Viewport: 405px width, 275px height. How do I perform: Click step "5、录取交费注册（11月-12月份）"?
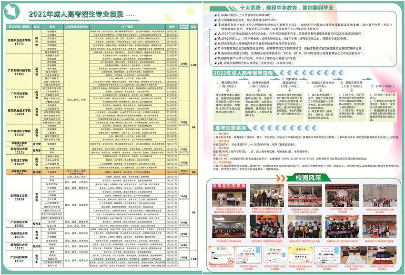pyautogui.click(x=352, y=85)
